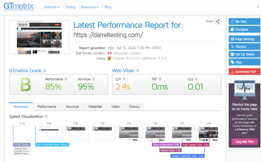Click the Set Up Alerts clock icon
Screen dimensions: 261x162
tap(232, 54)
